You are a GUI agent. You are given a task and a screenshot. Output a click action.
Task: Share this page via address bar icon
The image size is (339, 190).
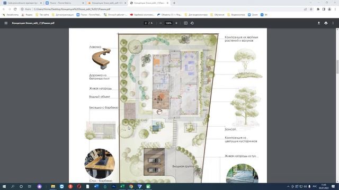click(305, 9)
